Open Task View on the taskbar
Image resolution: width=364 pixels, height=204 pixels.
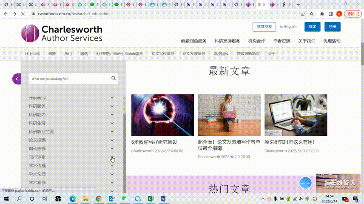click(45, 198)
